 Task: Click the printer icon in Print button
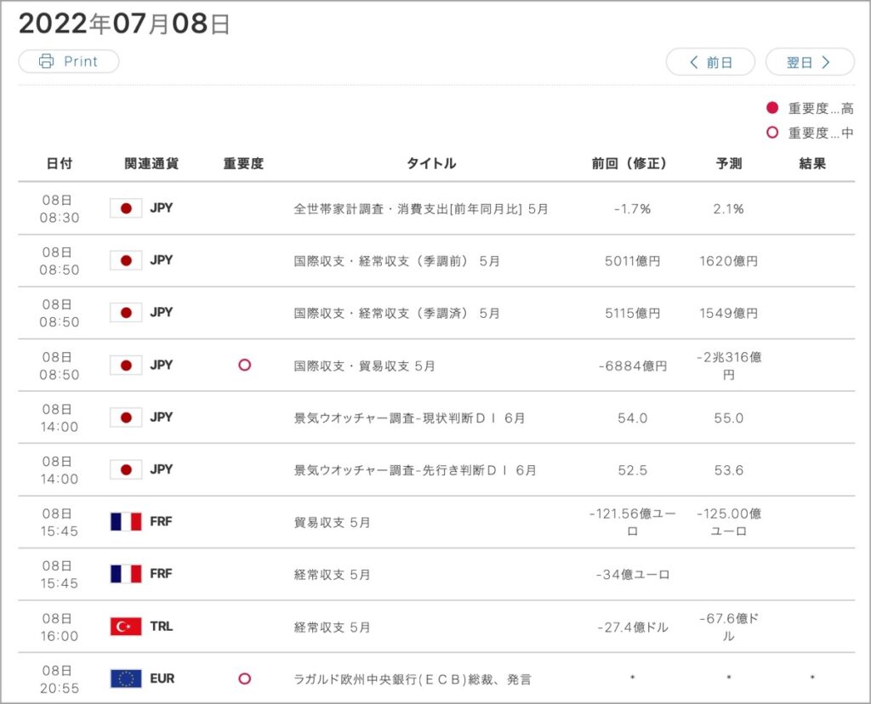[x=46, y=61]
